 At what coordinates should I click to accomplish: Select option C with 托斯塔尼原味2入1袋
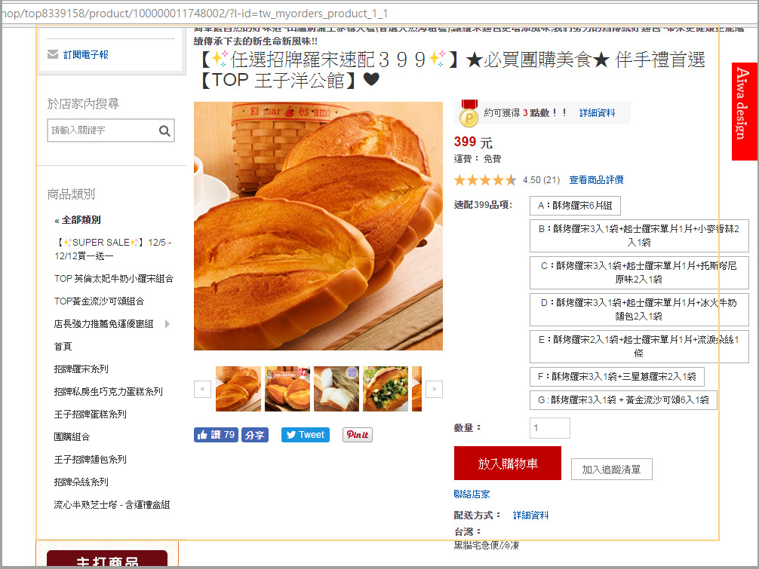[639, 272]
